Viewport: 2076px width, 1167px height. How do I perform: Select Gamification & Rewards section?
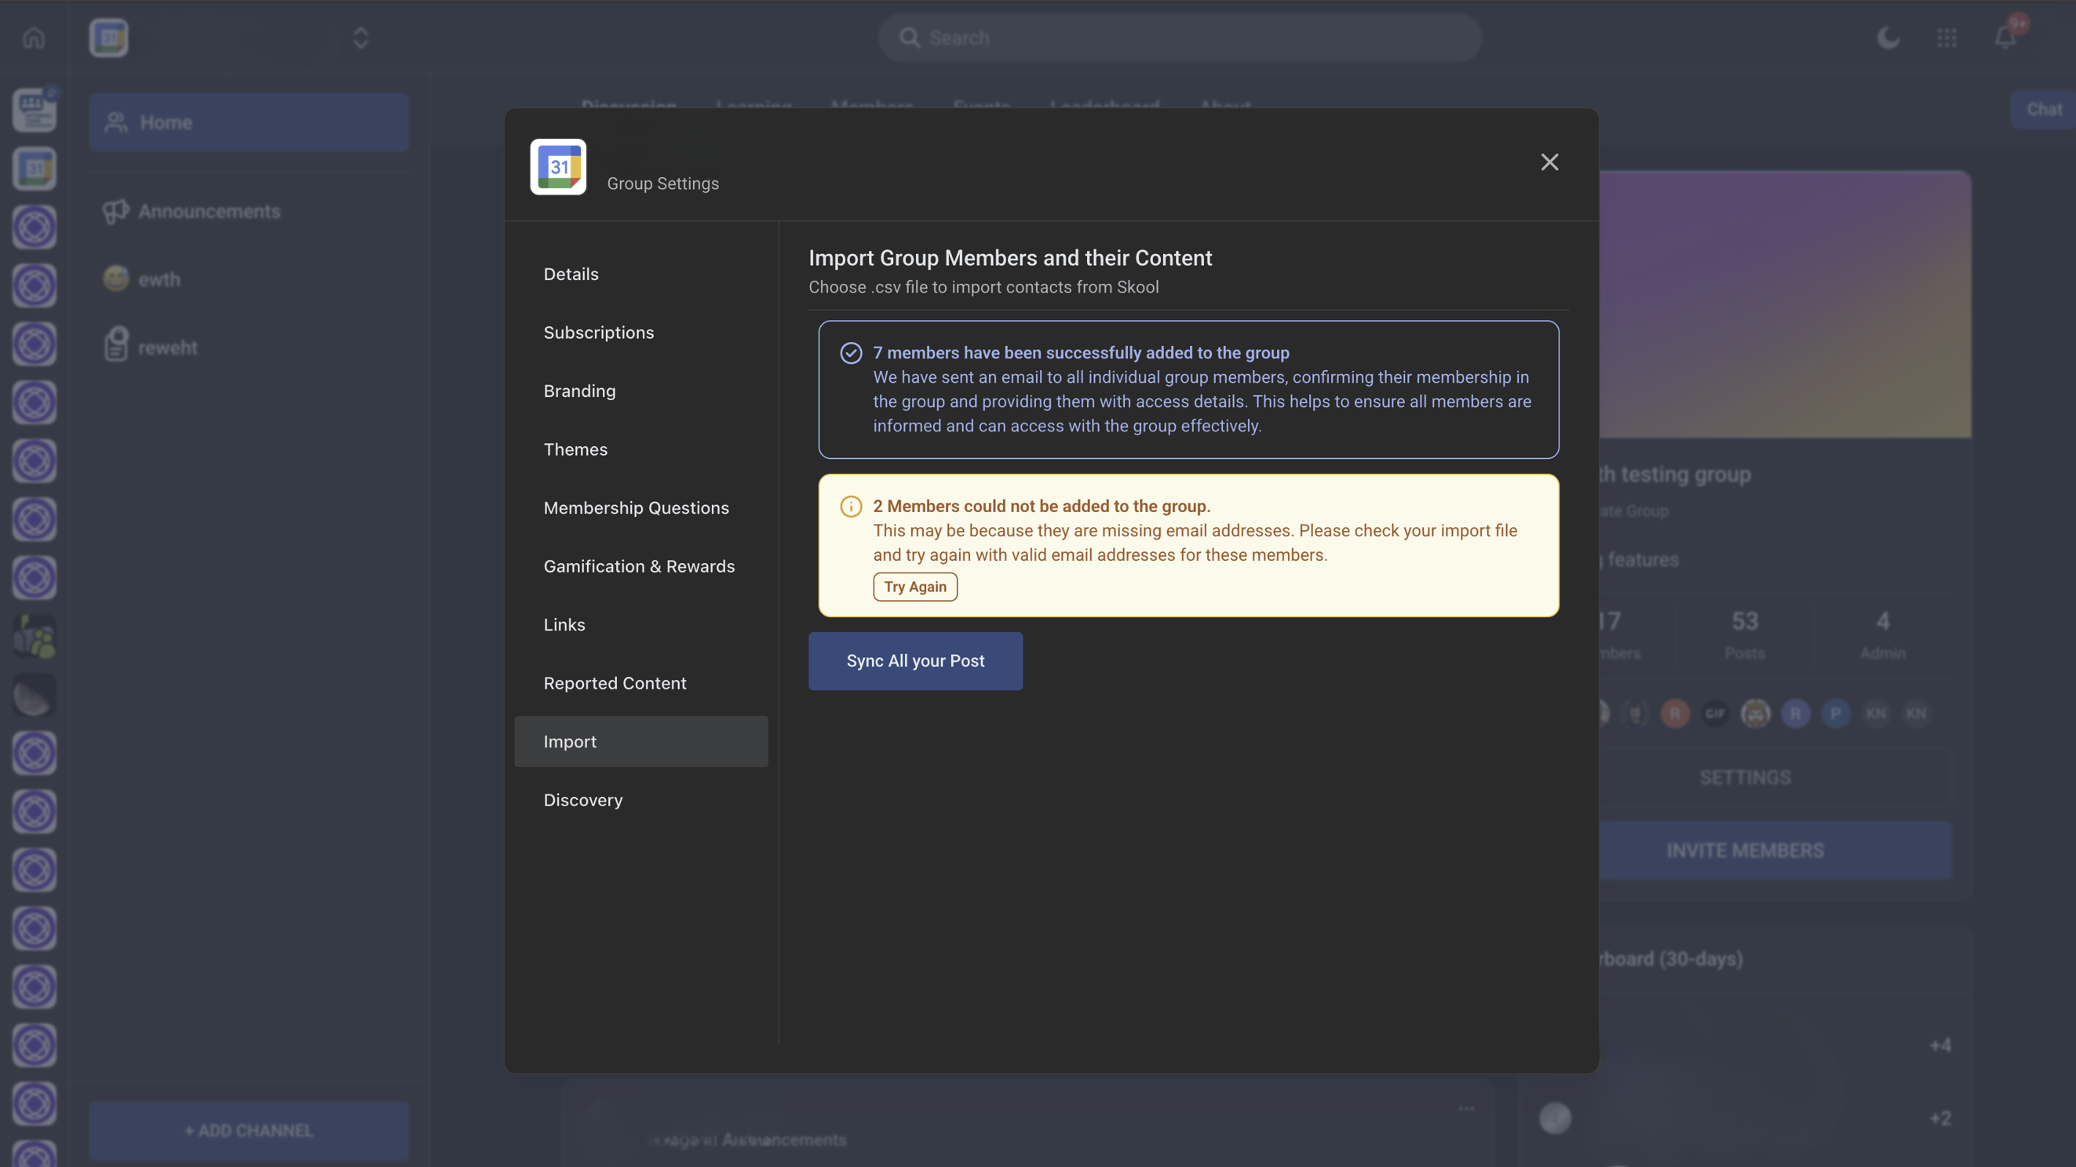coord(639,566)
